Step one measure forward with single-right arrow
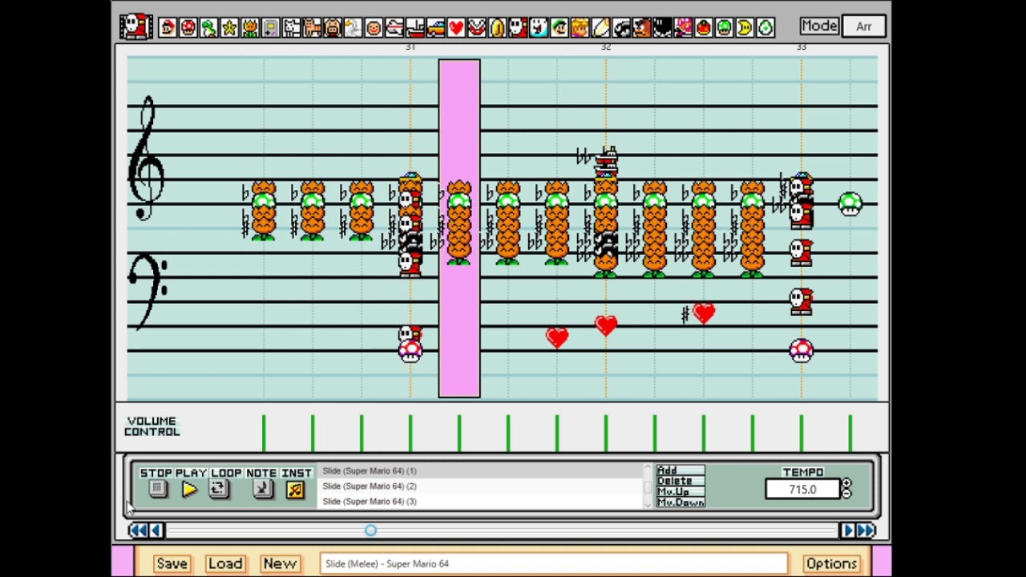This screenshot has height=577, width=1026. click(847, 530)
